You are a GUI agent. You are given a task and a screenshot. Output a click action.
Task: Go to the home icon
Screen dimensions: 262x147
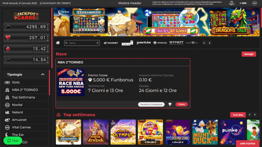coord(58,43)
